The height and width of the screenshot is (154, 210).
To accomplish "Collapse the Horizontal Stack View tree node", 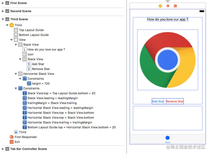I will tap(16, 74).
